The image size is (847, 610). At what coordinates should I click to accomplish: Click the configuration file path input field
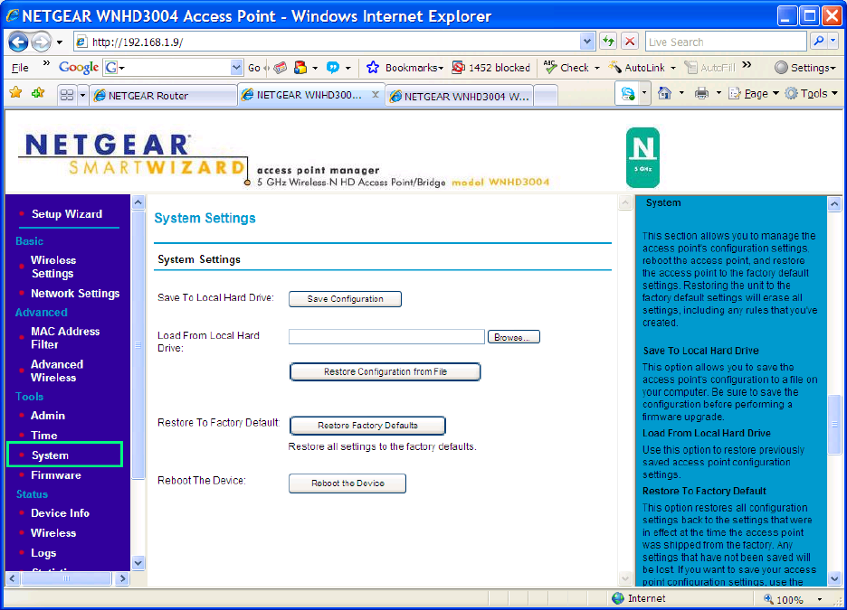pos(386,336)
